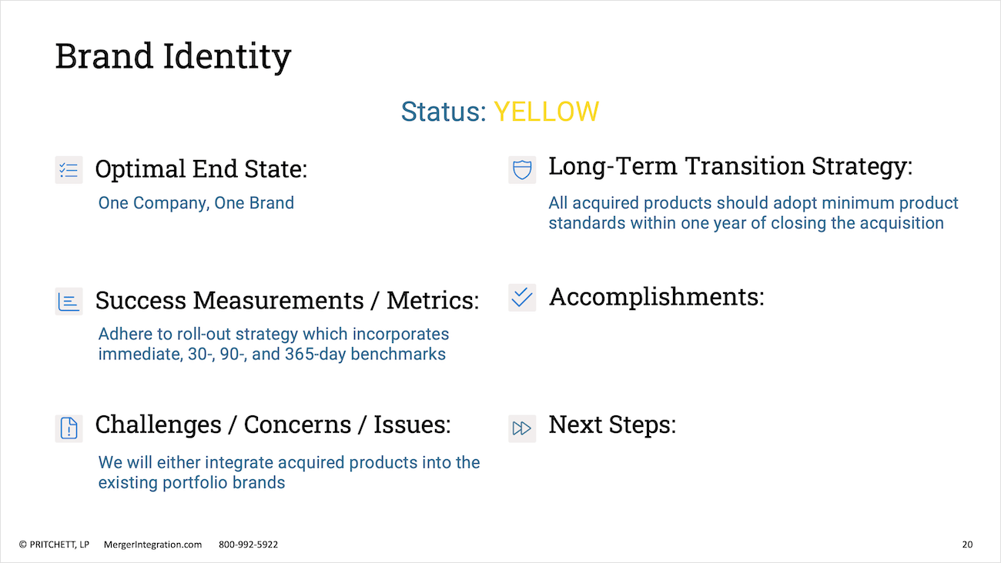The height and width of the screenshot is (563, 1001).
Task: Select the Success Measurements / Metrics heading
Action: (x=287, y=301)
